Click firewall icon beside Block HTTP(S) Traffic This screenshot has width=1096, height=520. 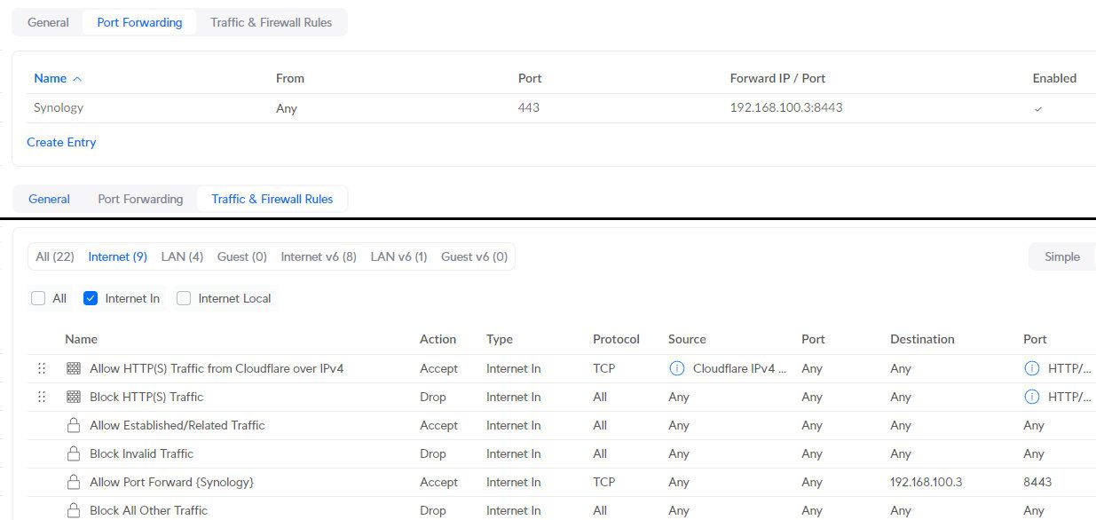74,397
